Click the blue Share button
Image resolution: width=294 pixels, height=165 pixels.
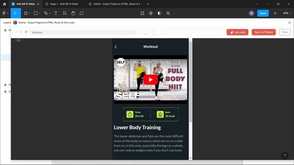tap(263, 13)
